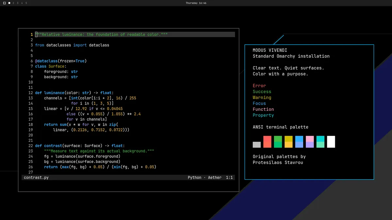The image size is (392, 220).
Task: Pick the pink and purple ANSI swatch
Action: click(x=310, y=142)
